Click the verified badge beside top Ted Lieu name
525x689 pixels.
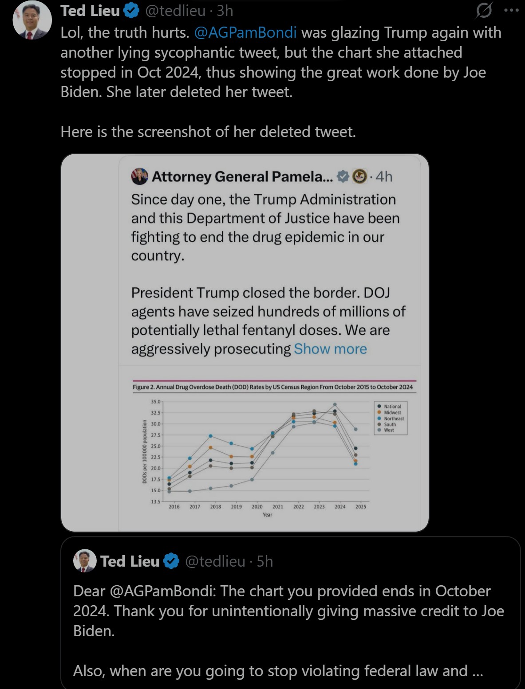pyautogui.click(x=131, y=11)
